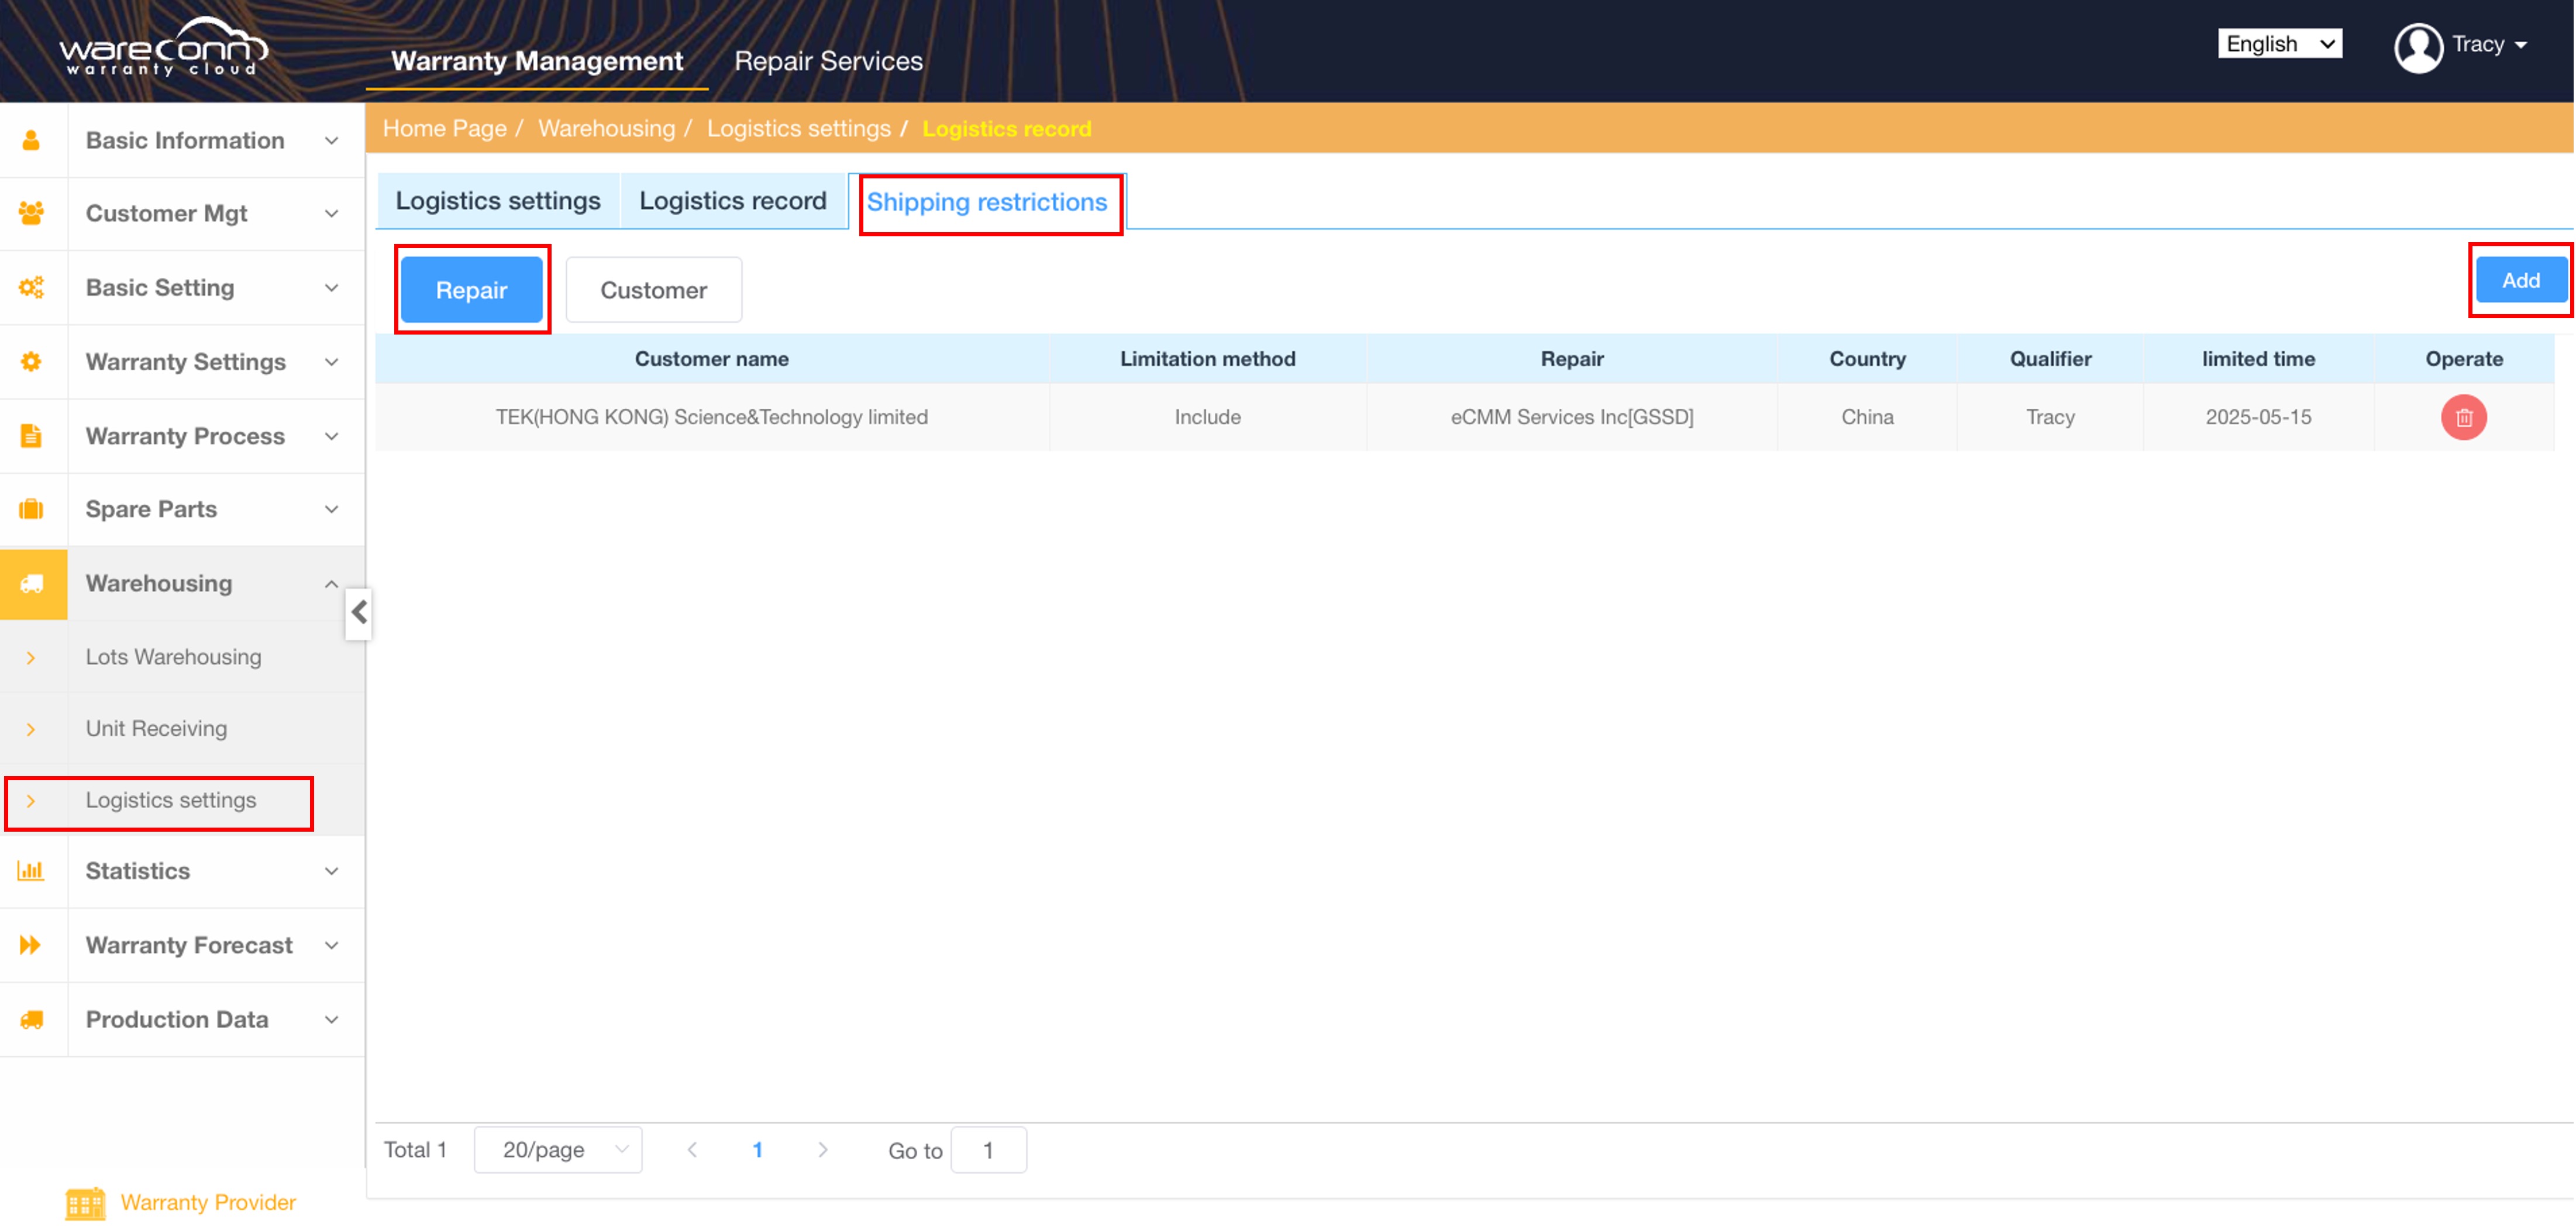Switch to the Logistics record tab

(732, 201)
